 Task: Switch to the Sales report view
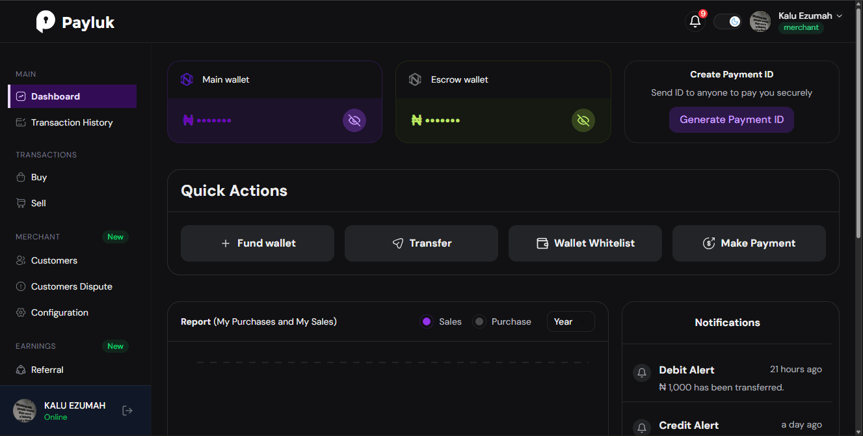427,321
